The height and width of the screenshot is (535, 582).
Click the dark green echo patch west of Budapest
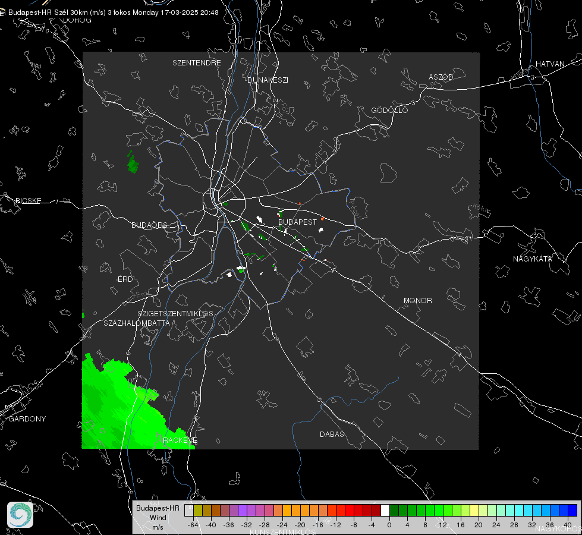(133, 163)
